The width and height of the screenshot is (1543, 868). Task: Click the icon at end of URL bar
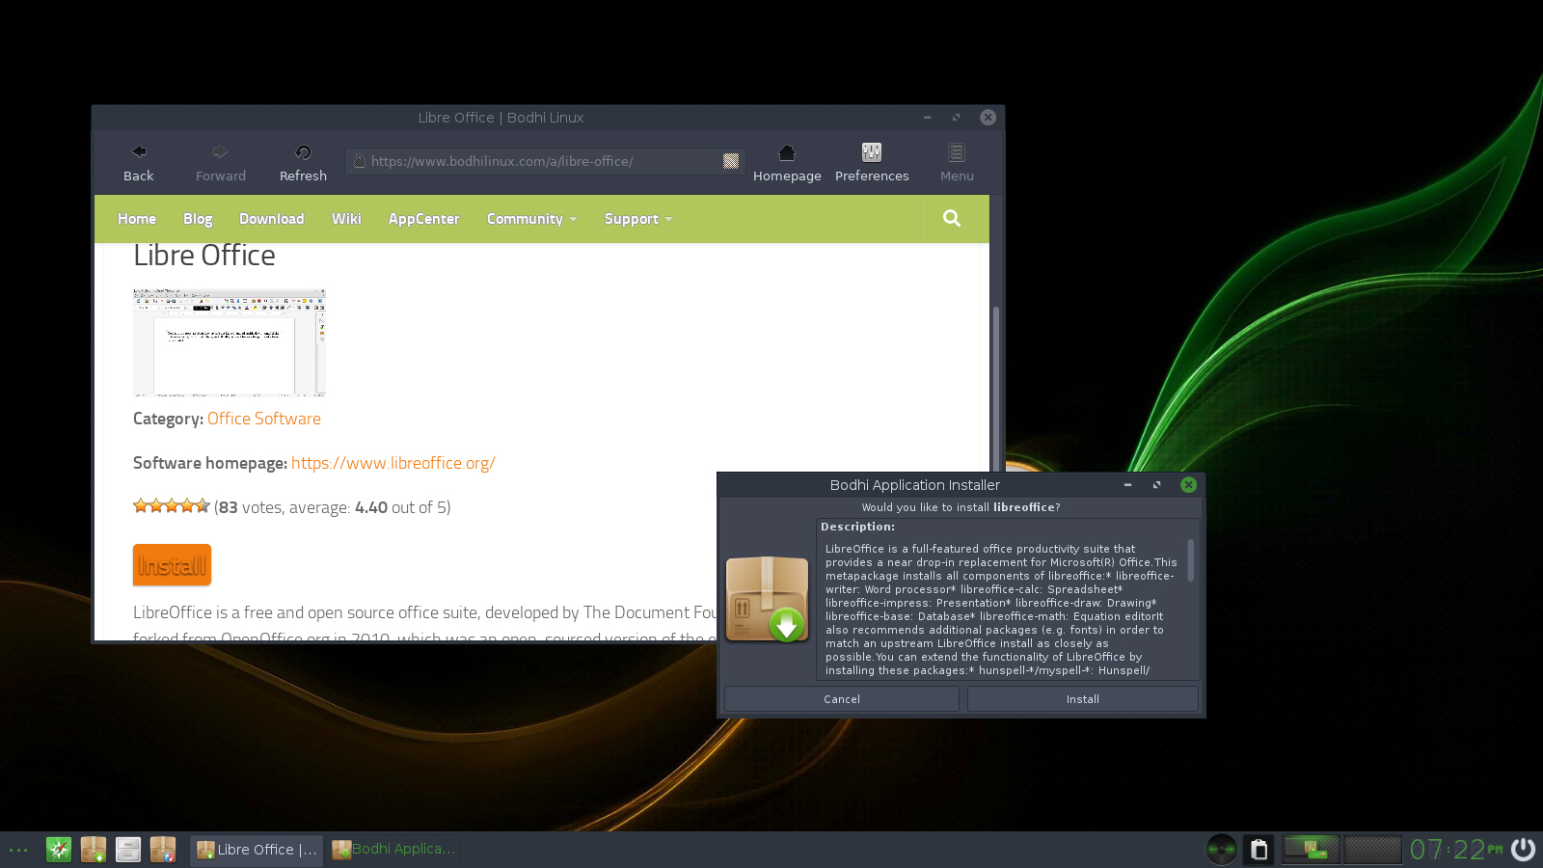tap(731, 161)
